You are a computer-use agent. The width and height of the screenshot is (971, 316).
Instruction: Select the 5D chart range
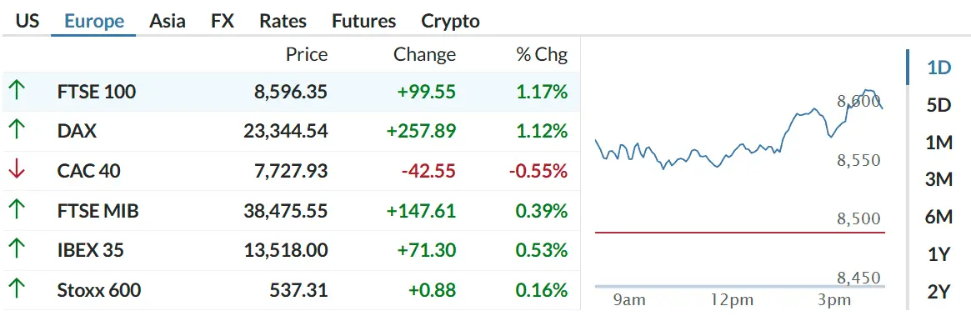pyautogui.click(x=938, y=105)
